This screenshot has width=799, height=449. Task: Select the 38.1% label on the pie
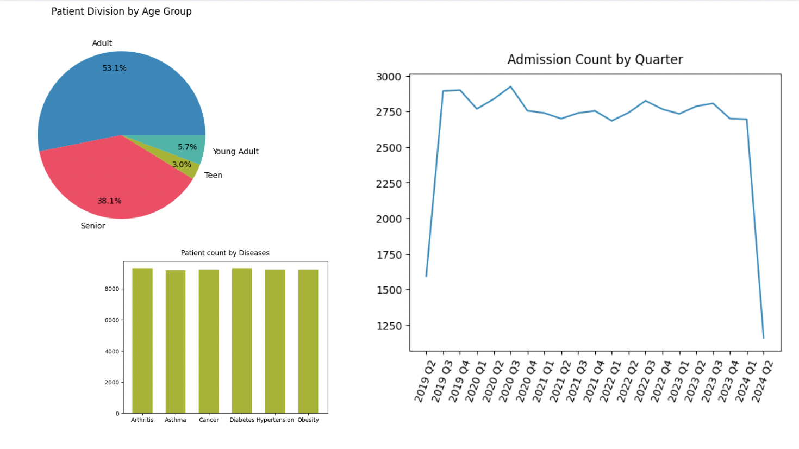109,201
